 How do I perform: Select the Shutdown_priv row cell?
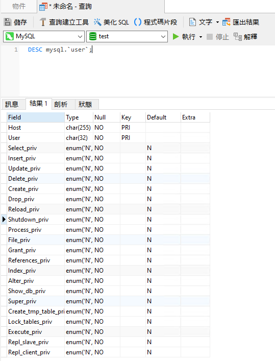pyautogui.click(x=36, y=220)
